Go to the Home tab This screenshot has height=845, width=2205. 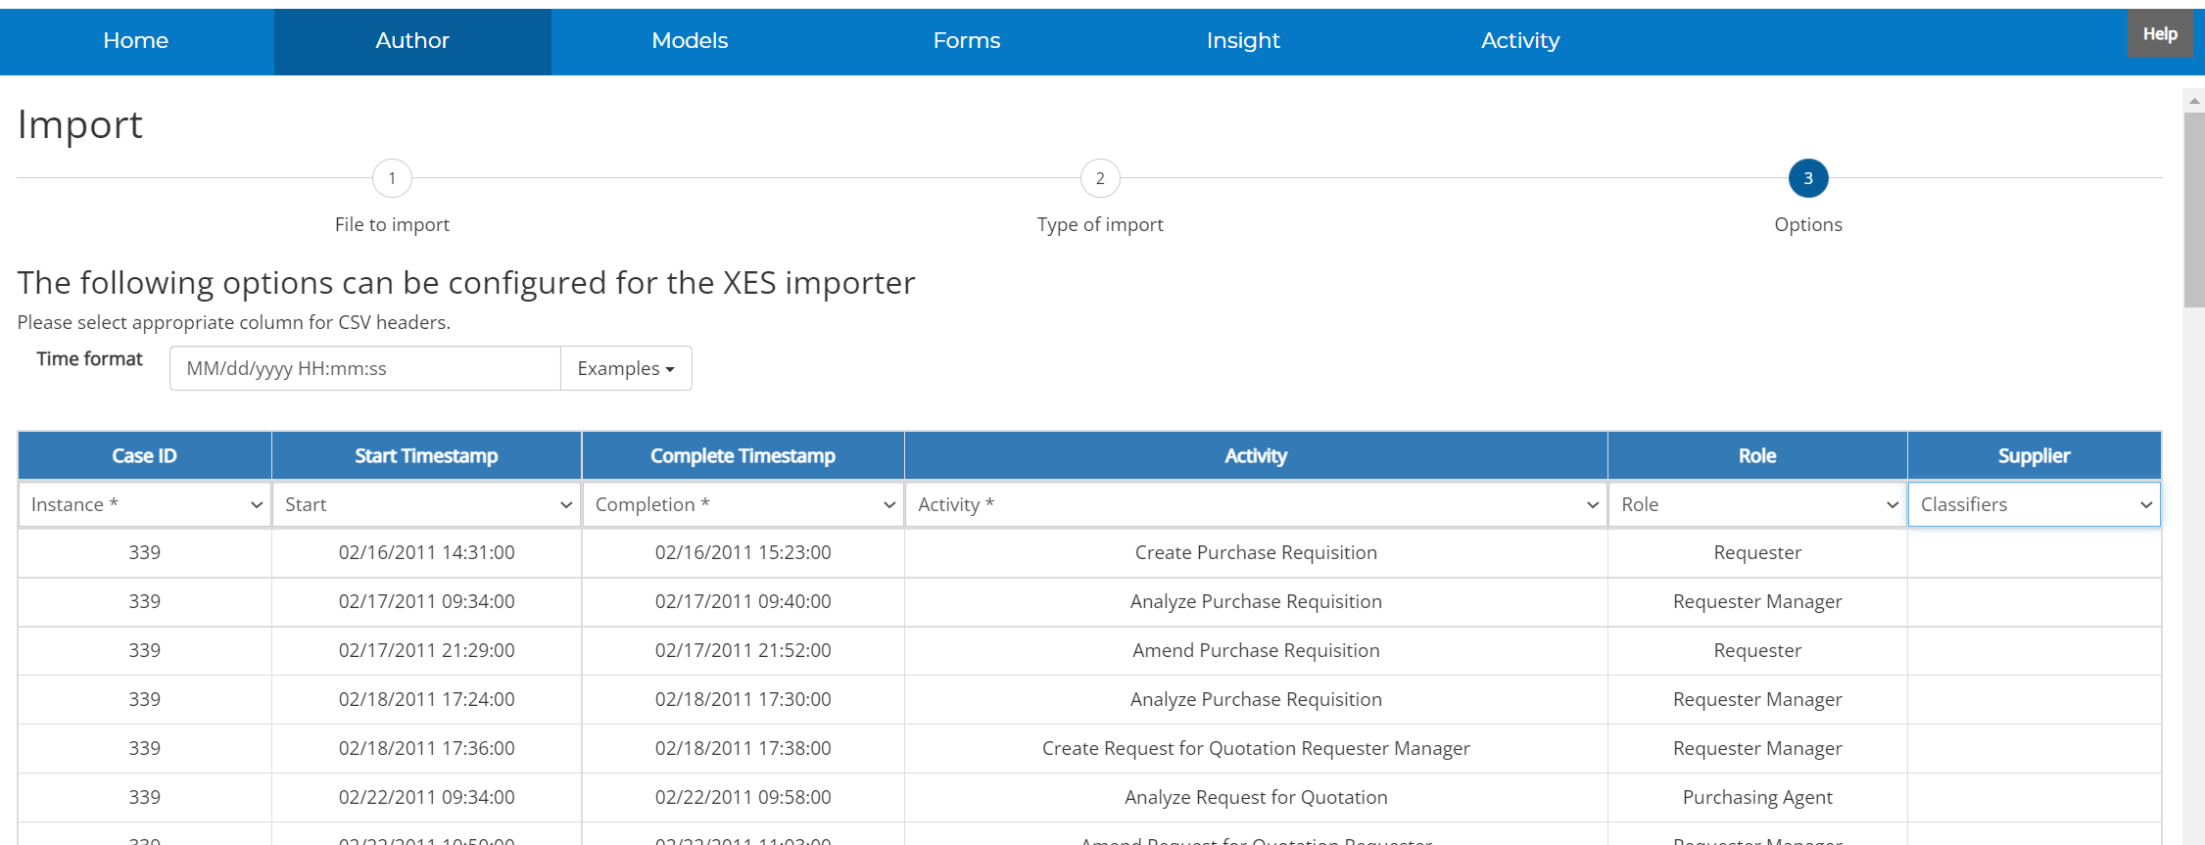point(136,41)
